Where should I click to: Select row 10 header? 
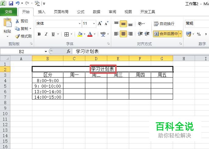[x=5, y=114]
